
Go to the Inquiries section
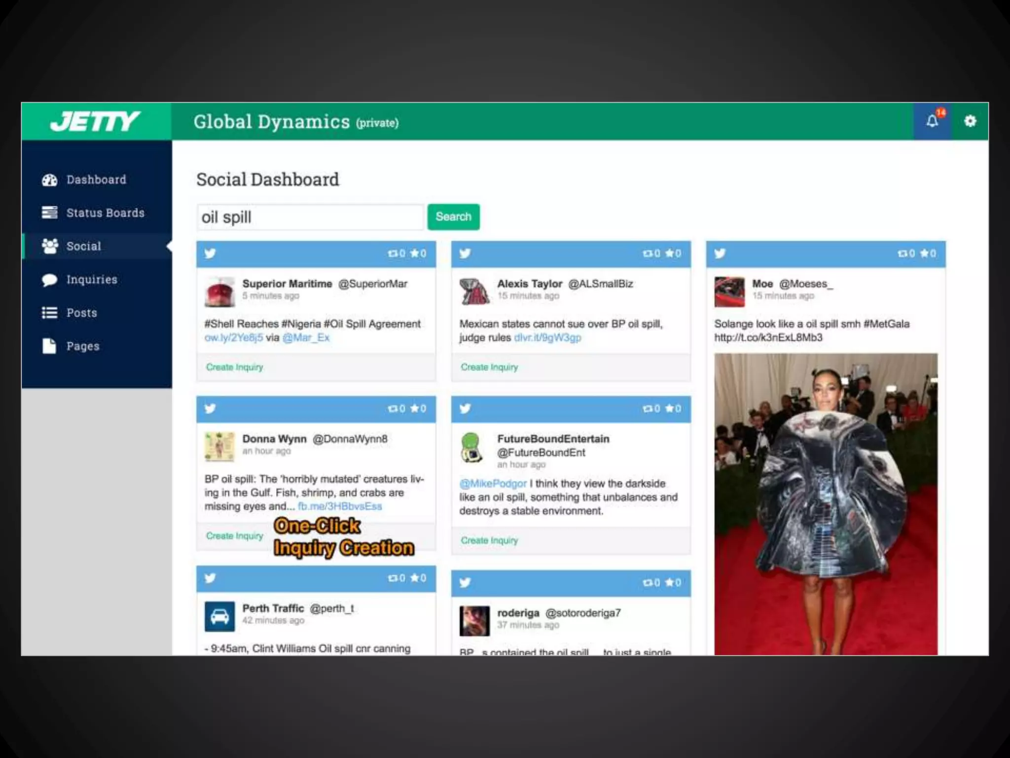pyautogui.click(x=92, y=280)
